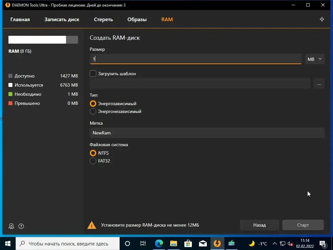Click the white Используется color swatch
Viewport: 333px width, 250px height.
point(10,85)
